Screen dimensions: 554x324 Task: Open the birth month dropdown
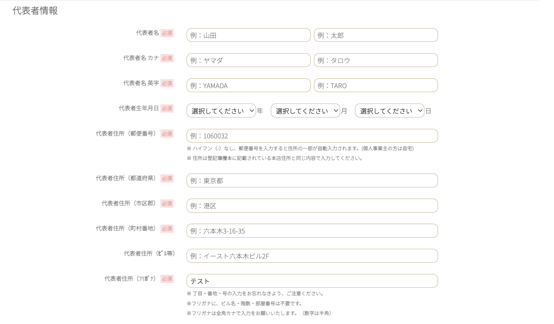click(x=305, y=110)
